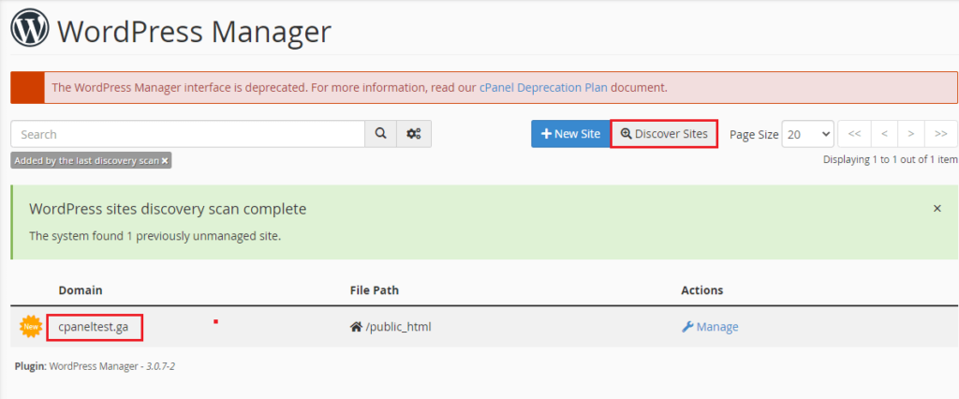This screenshot has height=399, width=959.
Task: Go to the last page (>>)
Action: pyautogui.click(x=941, y=134)
